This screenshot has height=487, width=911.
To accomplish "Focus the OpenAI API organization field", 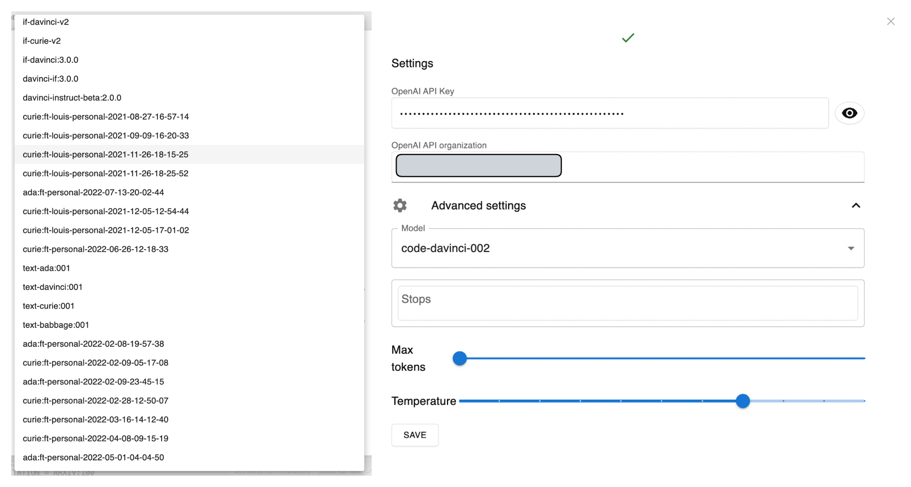I will pos(628,166).
